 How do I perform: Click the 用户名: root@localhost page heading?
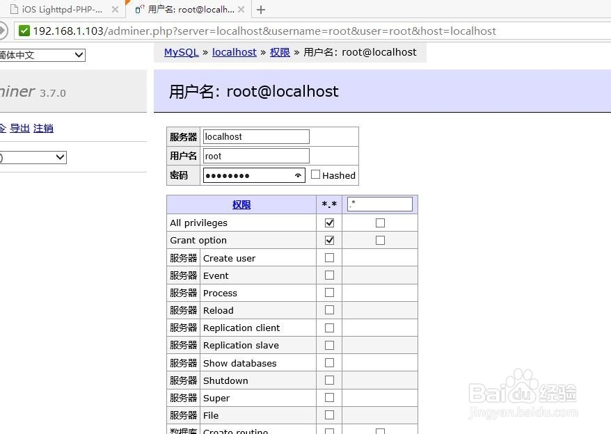pos(254,92)
